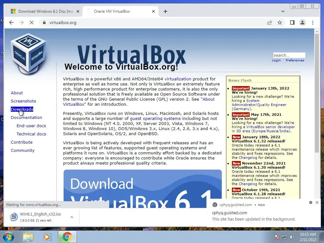Click the padlock site info icon
This screenshot has width=324, height=243.
pyautogui.click(x=44, y=22)
